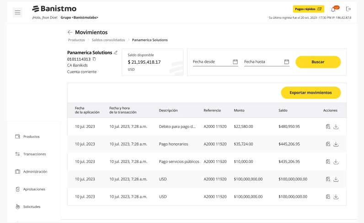The image size is (364, 223).
Task: Click the Buscar button
Action: (318, 62)
